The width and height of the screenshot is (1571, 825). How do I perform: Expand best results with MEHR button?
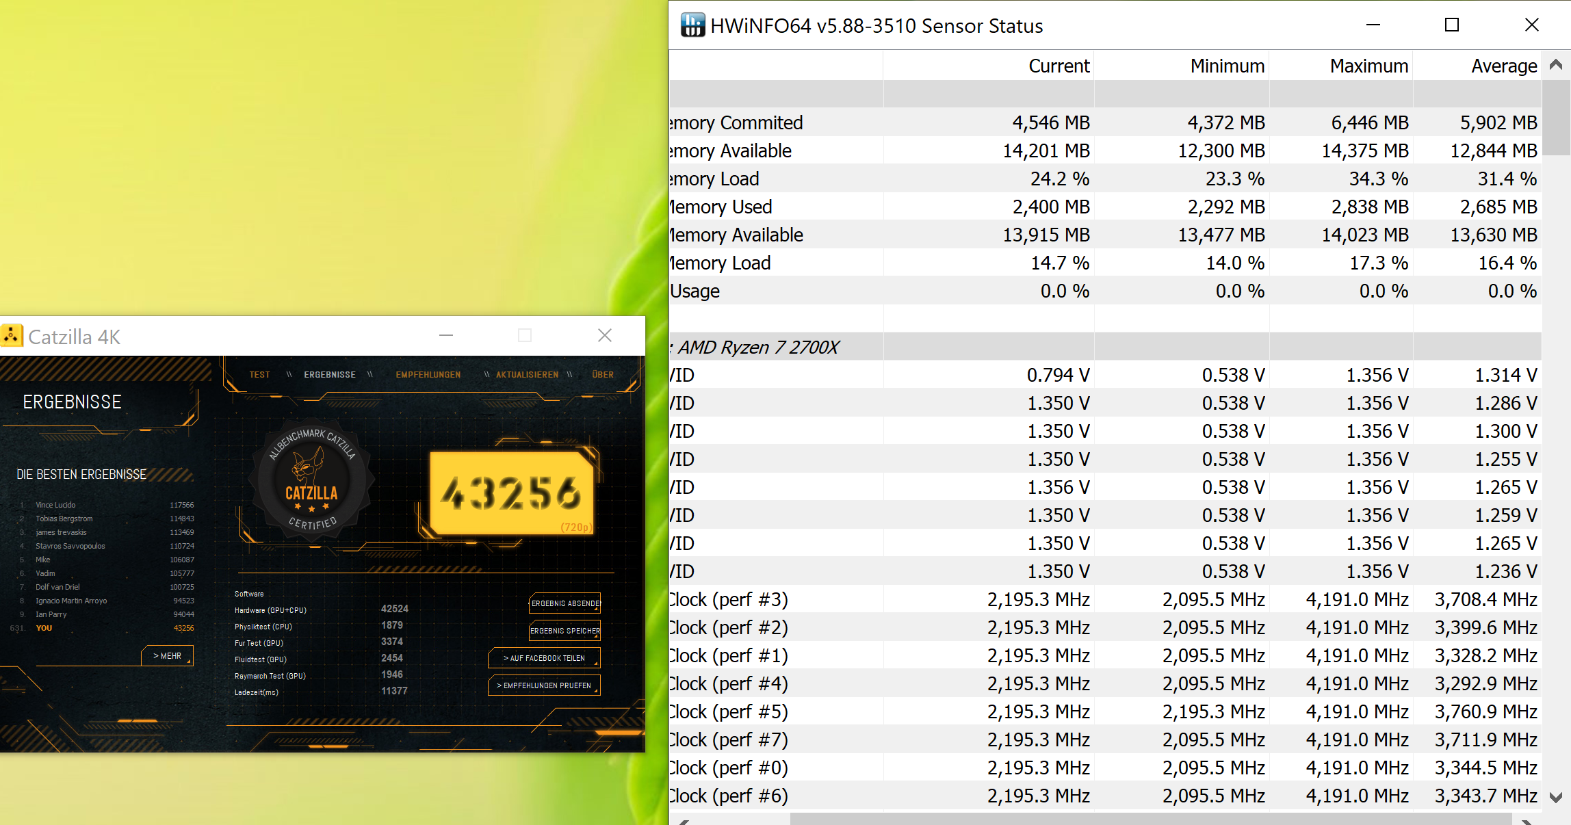168,655
